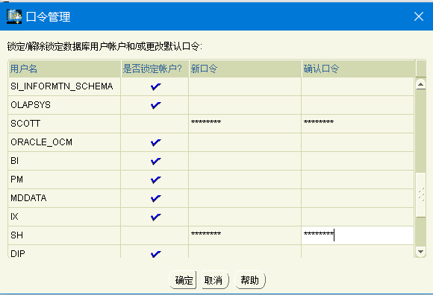Click the 确认口令 column header
Viewport: 433px width, 295px height.
click(x=358, y=69)
